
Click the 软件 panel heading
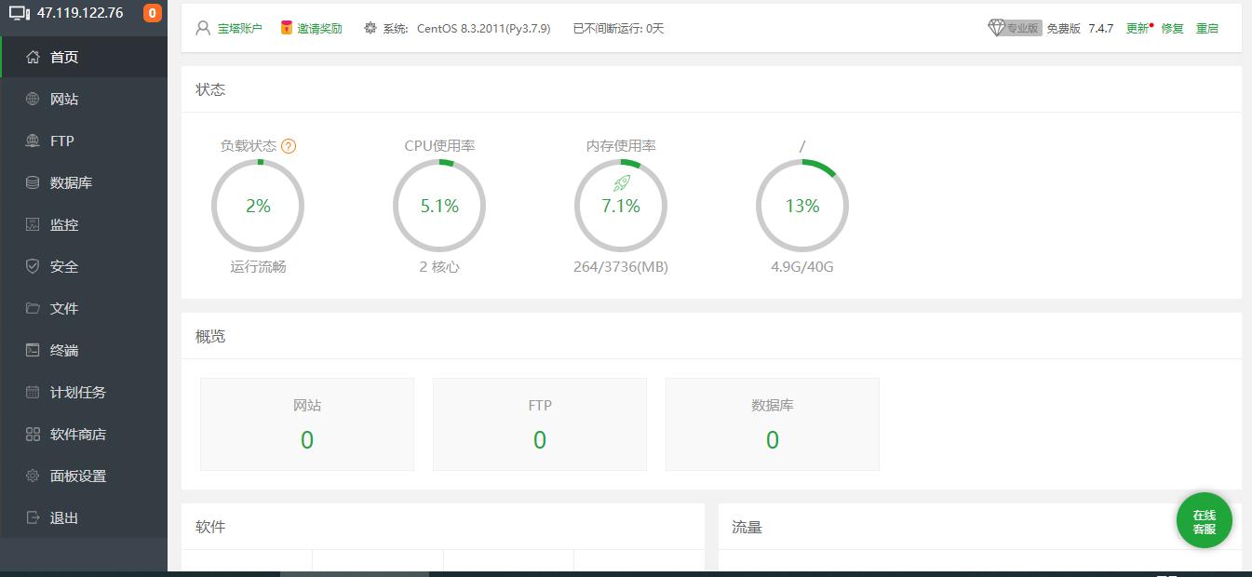[210, 527]
